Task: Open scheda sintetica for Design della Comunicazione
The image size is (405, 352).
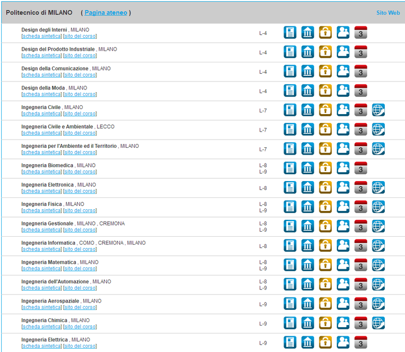Action: pos(42,75)
